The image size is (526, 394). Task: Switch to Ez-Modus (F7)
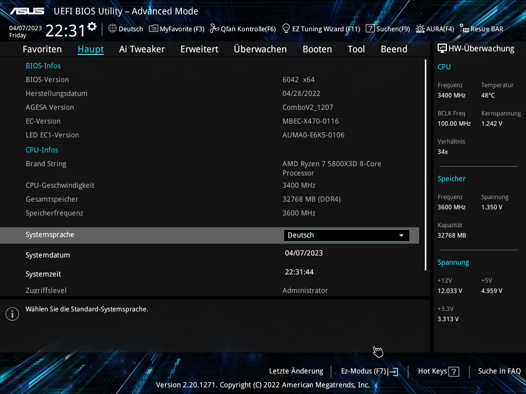pyautogui.click(x=369, y=371)
